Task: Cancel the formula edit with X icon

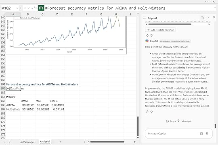Action: tap(25, 8)
